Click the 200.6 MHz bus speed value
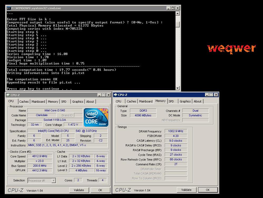 coord(40,166)
